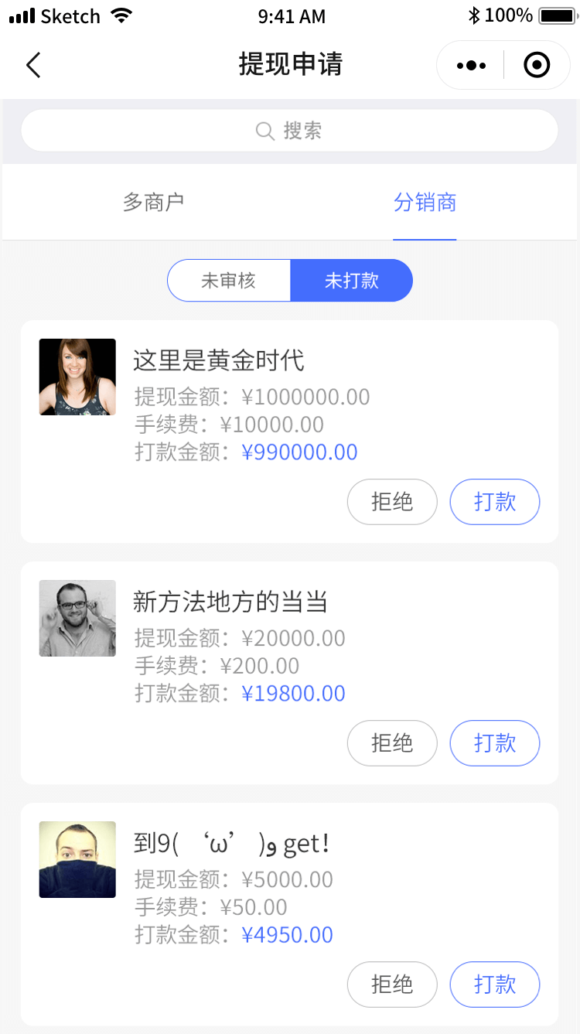Click 打款 for 新方法地方的当当

495,743
